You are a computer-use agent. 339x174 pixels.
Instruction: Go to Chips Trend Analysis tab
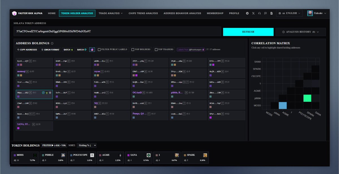click(143, 13)
